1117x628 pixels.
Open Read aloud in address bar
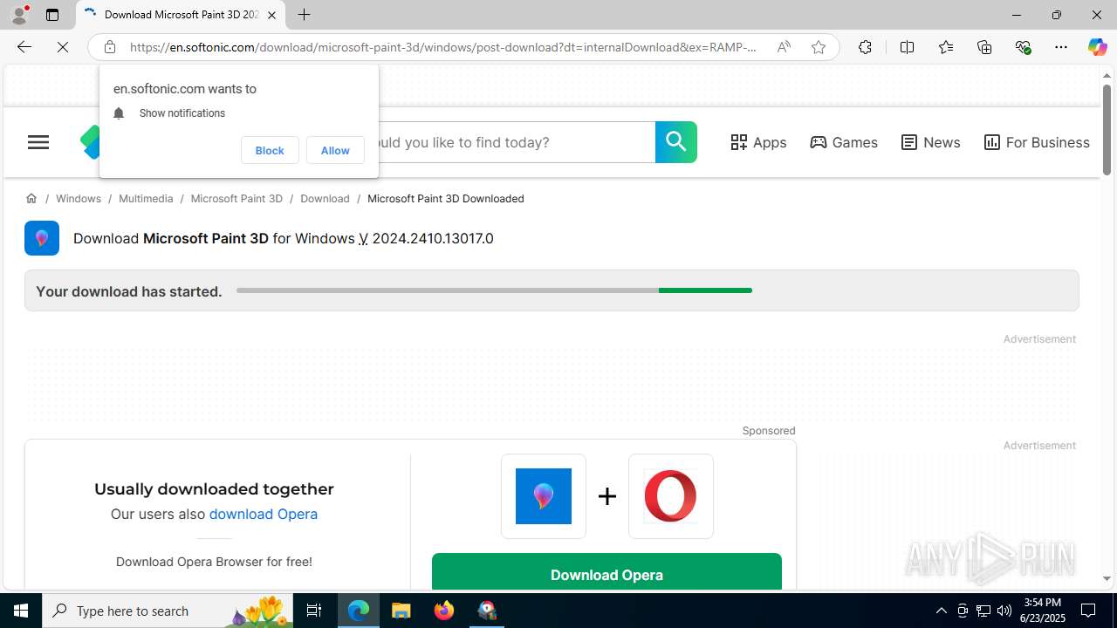coord(784,47)
